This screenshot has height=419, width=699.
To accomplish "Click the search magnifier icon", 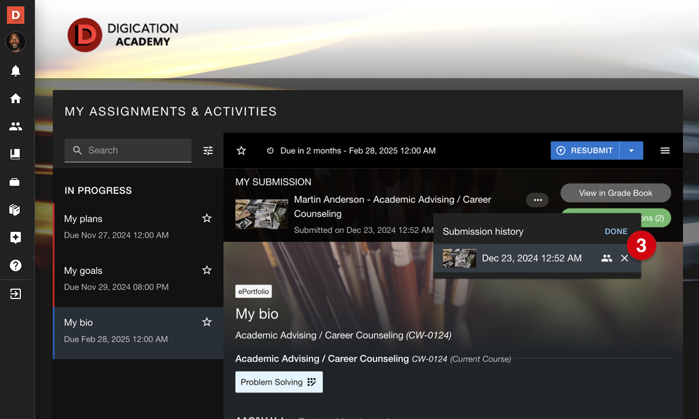I will click(77, 150).
